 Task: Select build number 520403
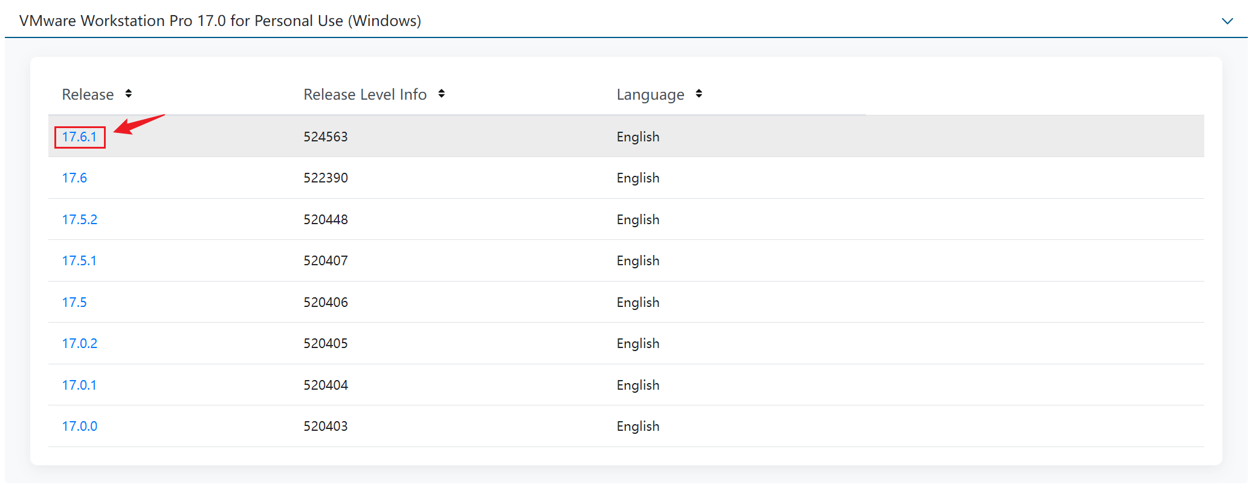tap(326, 427)
